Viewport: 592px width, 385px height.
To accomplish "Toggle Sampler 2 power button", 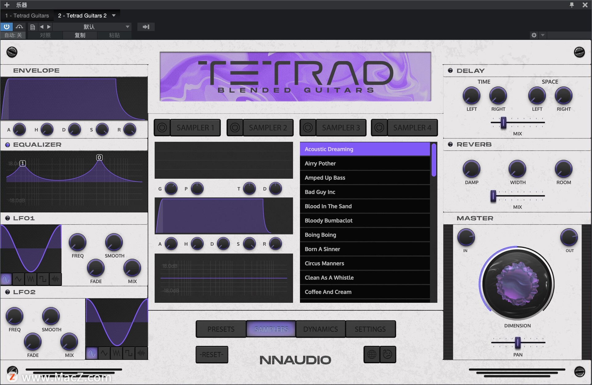I will click(235, 128).
